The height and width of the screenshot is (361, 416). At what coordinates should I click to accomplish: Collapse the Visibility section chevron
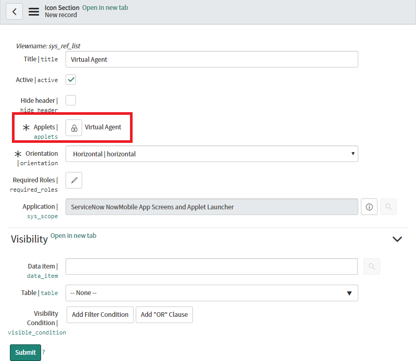[397, 239]
